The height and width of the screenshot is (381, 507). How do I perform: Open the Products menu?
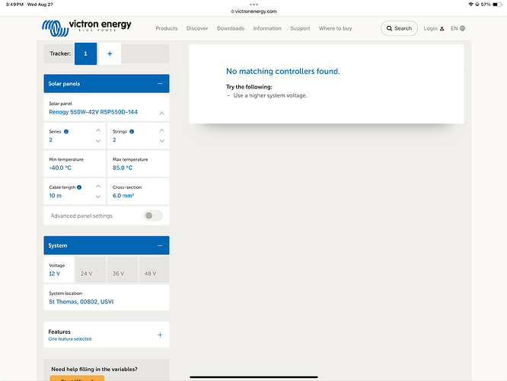coord(167,28)
